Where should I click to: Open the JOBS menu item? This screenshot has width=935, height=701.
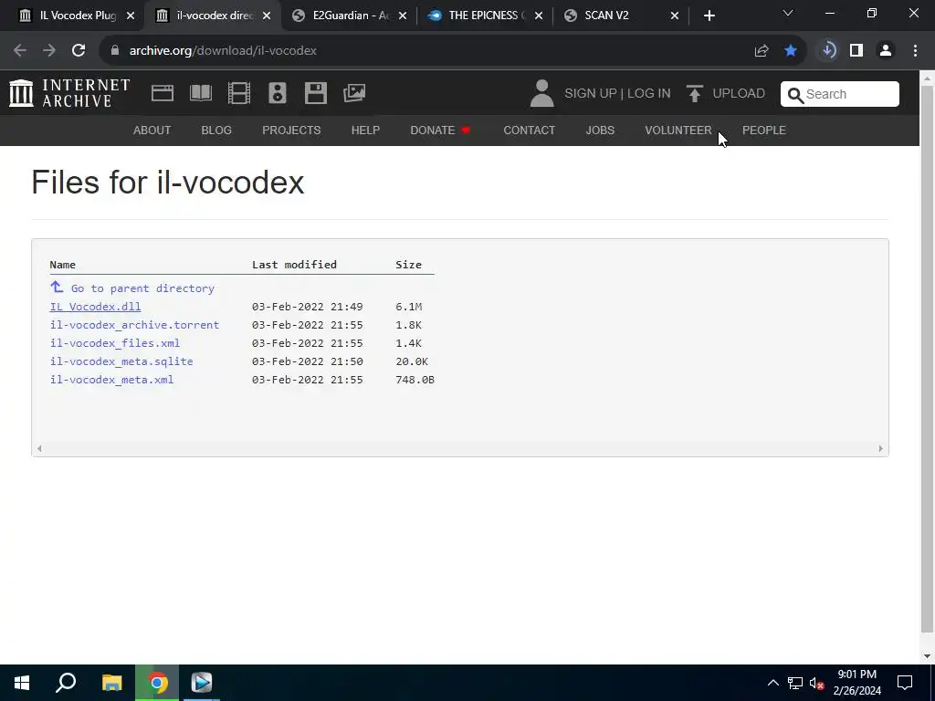coord(600,130)
